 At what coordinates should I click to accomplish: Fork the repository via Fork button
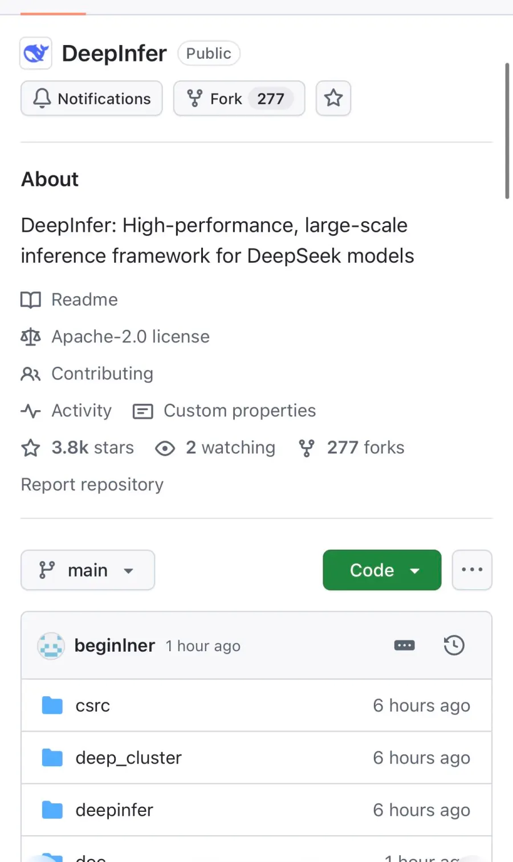click(x=239, y=99)
